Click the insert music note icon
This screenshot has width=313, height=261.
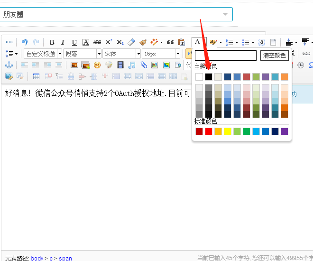[x=132, y=65]
